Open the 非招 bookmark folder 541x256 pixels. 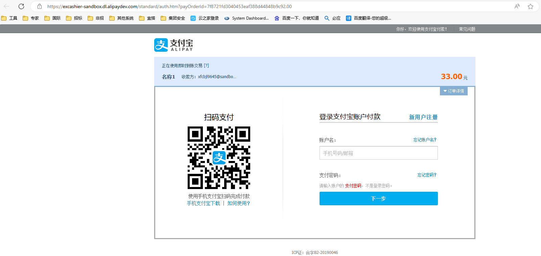pos(96,18)
